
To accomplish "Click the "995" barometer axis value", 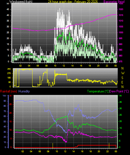I will click(121, 38).
